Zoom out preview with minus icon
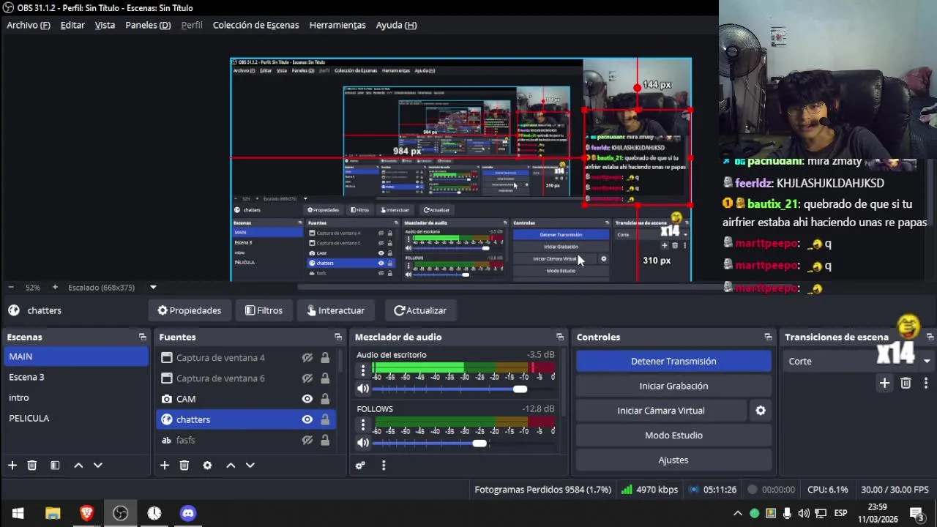 pyautogui.click(x=10, y=288)
